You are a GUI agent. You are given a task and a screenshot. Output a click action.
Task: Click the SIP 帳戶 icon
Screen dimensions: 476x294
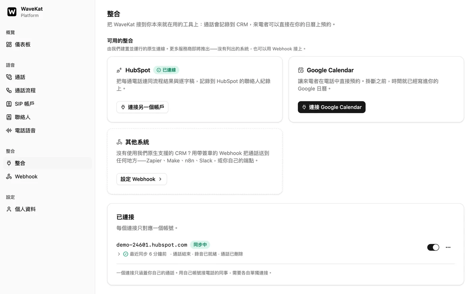9,104
